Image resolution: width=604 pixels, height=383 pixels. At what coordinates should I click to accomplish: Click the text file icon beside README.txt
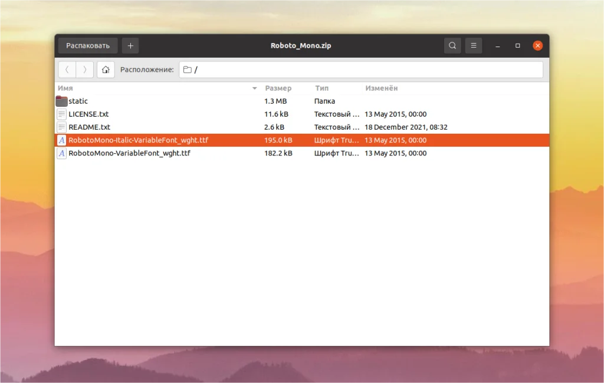pyautogui.click(x=61, y=127)
